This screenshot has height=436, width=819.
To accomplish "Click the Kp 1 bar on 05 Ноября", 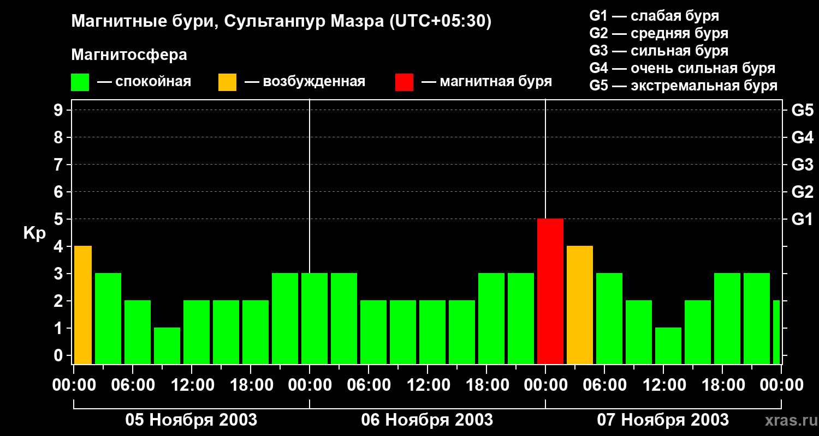I will (x=167, y=346).
